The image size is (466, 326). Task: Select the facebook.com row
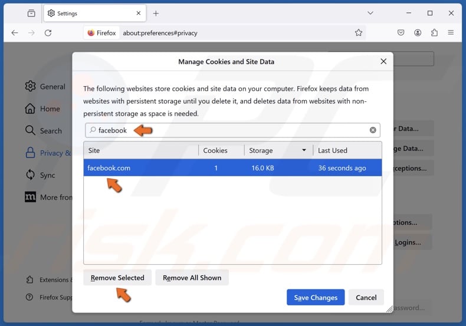pyautogui.click(x=232, y=168)
